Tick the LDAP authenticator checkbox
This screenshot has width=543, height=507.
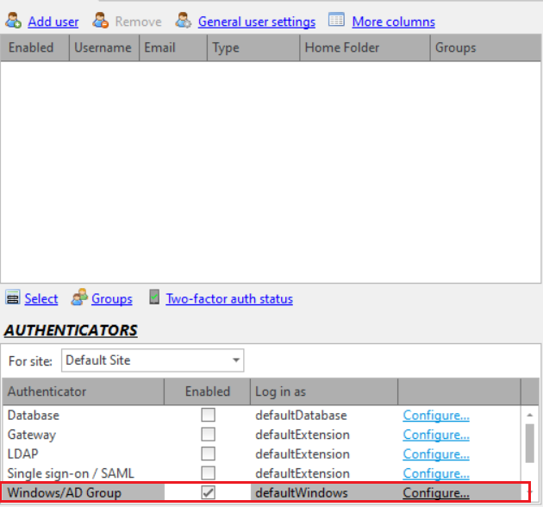click(208, 454)
